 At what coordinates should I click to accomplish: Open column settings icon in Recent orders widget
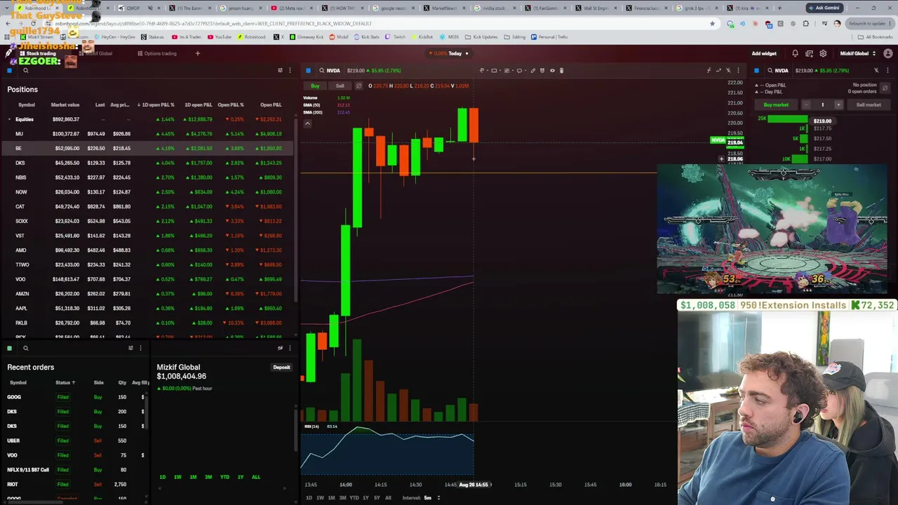130,348
